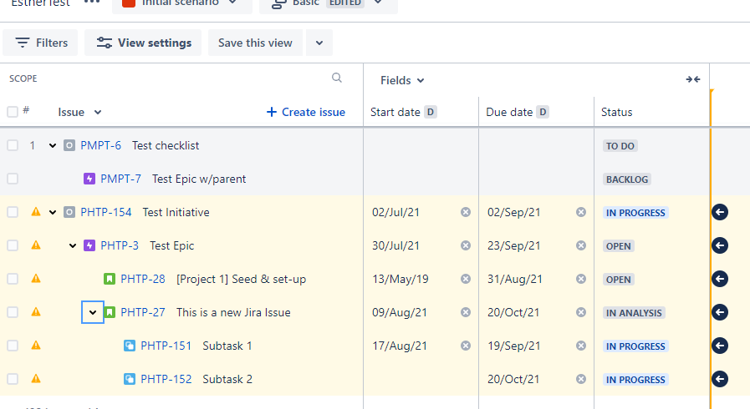Check the box for PMPT-7 Test Epic w/parent
The height and width of the screenshot is (409, 750).
click(x=13, y=179)
